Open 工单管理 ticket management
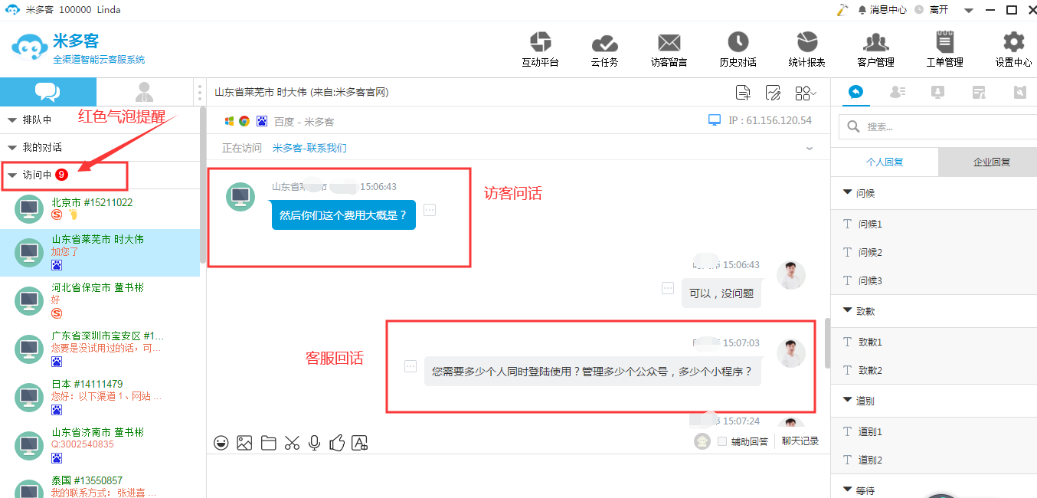This screenshot has height=498, width=1037. tap(944, 50)
